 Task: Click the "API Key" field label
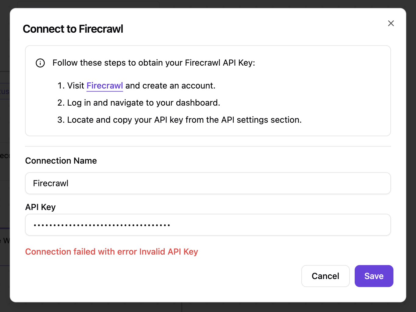point(40,207)
